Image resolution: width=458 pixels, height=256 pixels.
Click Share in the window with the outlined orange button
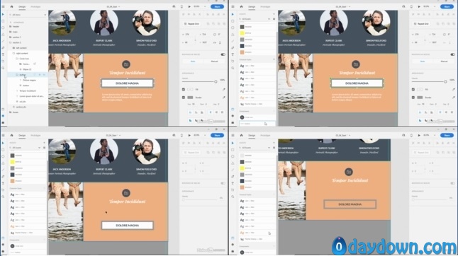point(447,135)
